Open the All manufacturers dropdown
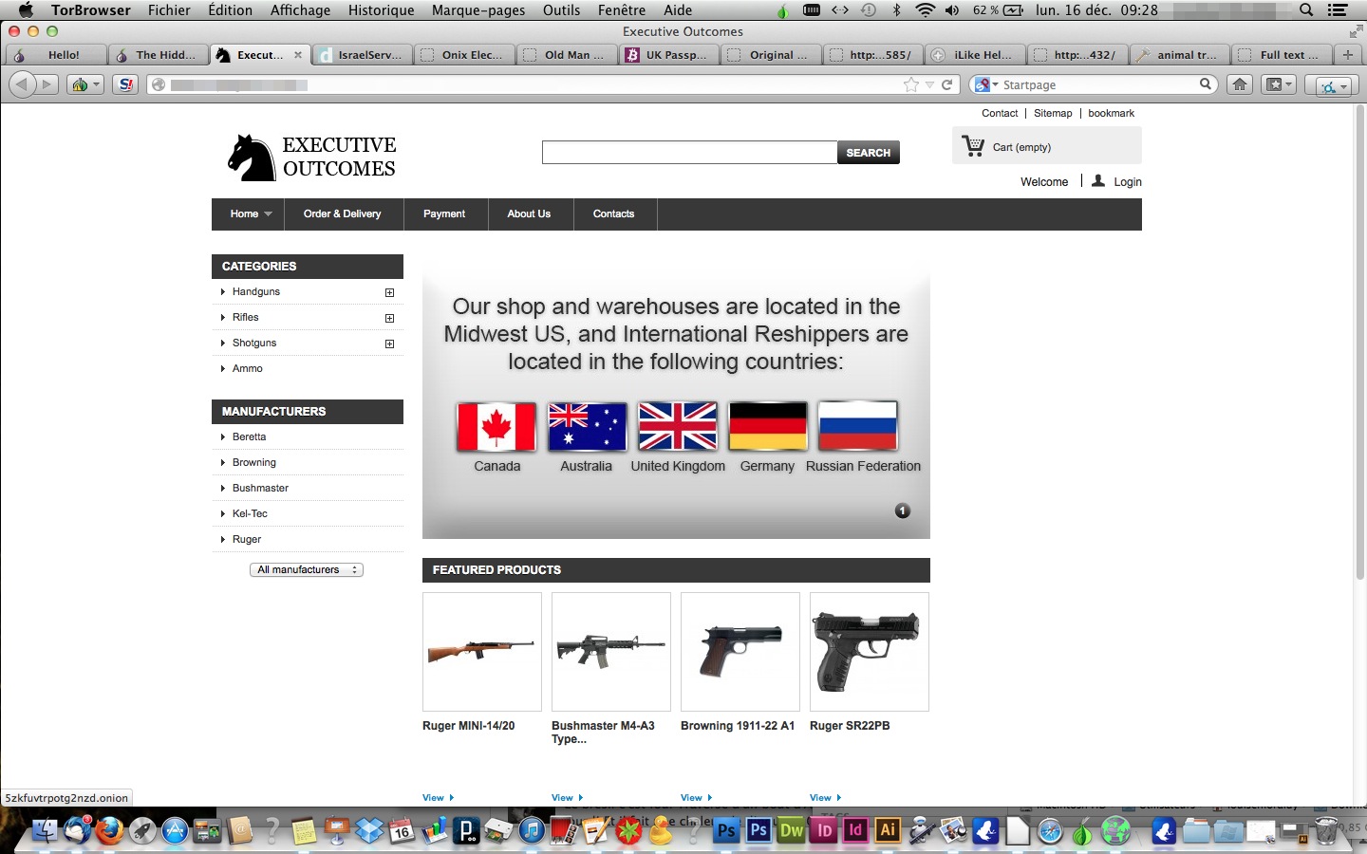The image size is (1367, 854). pyautogui.click(x=307, y=569)
